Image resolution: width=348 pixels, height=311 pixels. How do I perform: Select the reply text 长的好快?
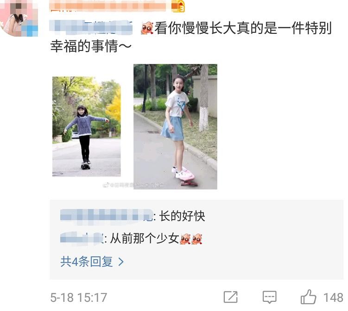(182, 216)
